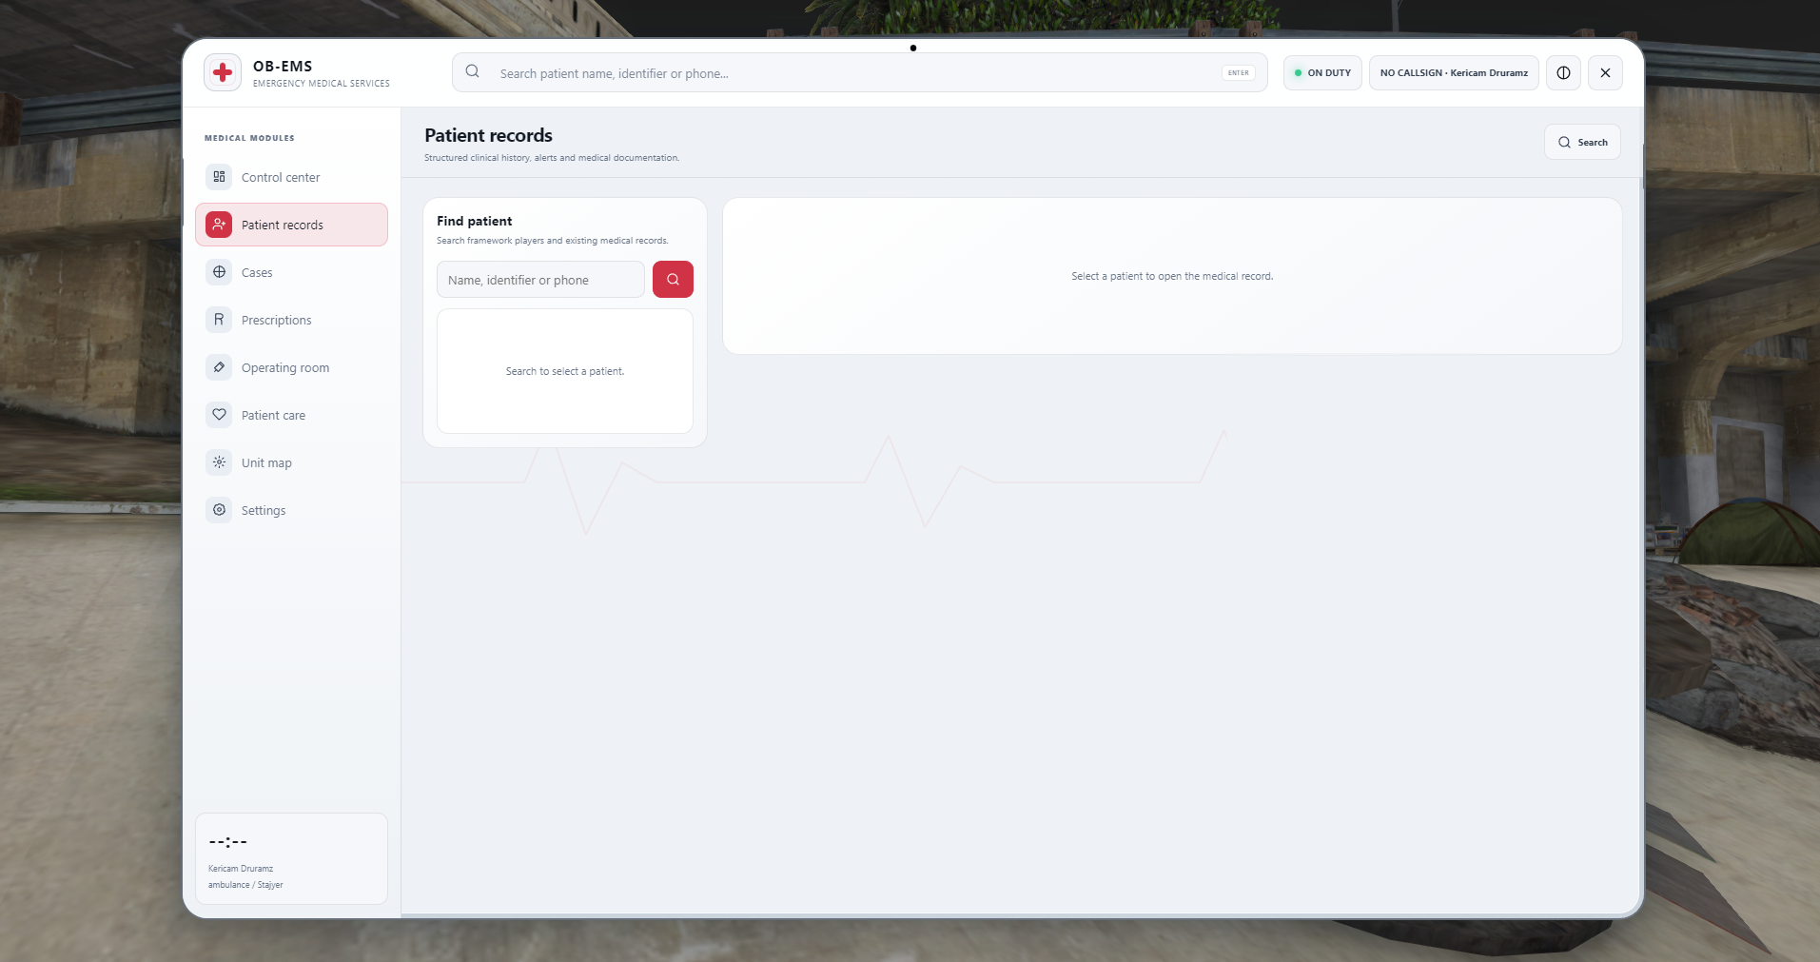Viewport: 1820px width, 962px height.
Task: Toggle the ON DUTY status
Action: click(1322, 72)
